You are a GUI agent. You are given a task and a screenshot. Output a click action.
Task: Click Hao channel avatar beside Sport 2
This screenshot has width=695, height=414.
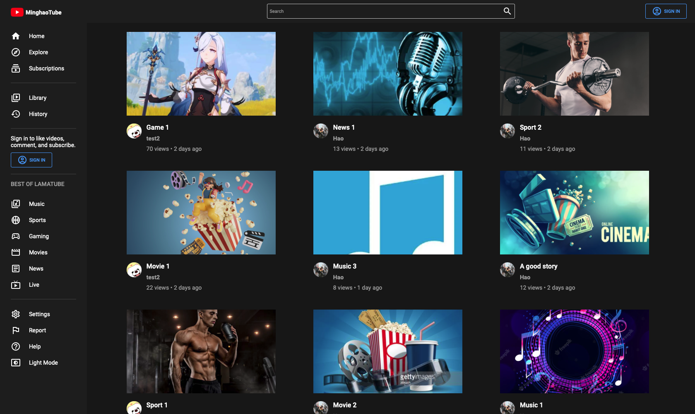[x=507, y=131]
